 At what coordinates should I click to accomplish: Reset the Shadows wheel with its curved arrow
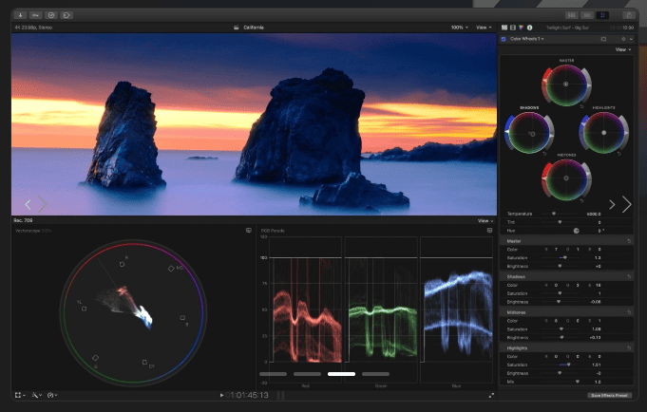[544, 154]
